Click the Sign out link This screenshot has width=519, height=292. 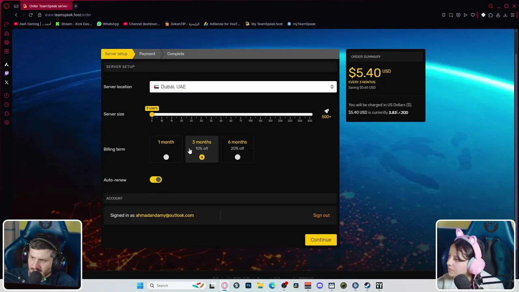[321, 215]
